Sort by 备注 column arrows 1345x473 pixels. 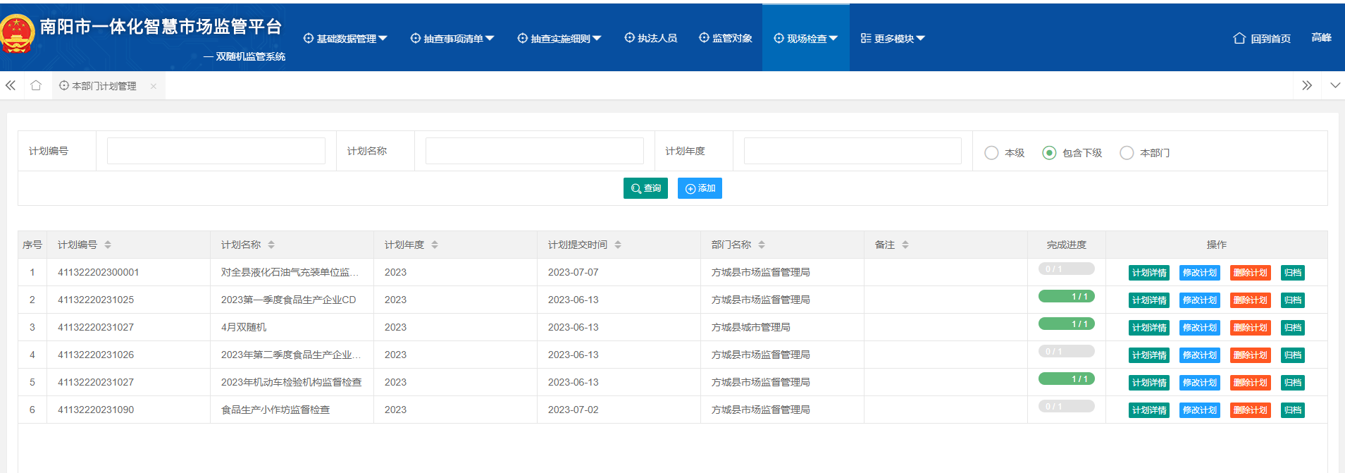point(905,245)
